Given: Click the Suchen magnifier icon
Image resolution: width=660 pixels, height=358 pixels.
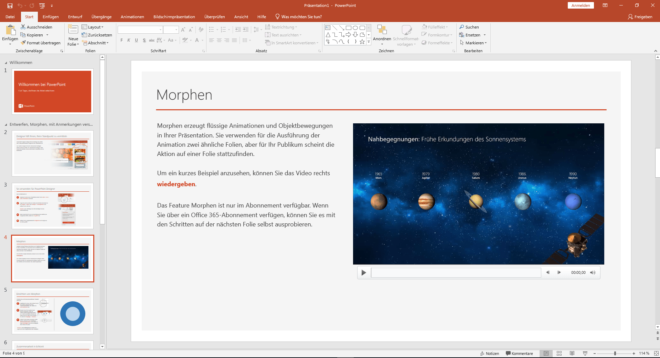Looking at the screenshot, I should point(462,27).
